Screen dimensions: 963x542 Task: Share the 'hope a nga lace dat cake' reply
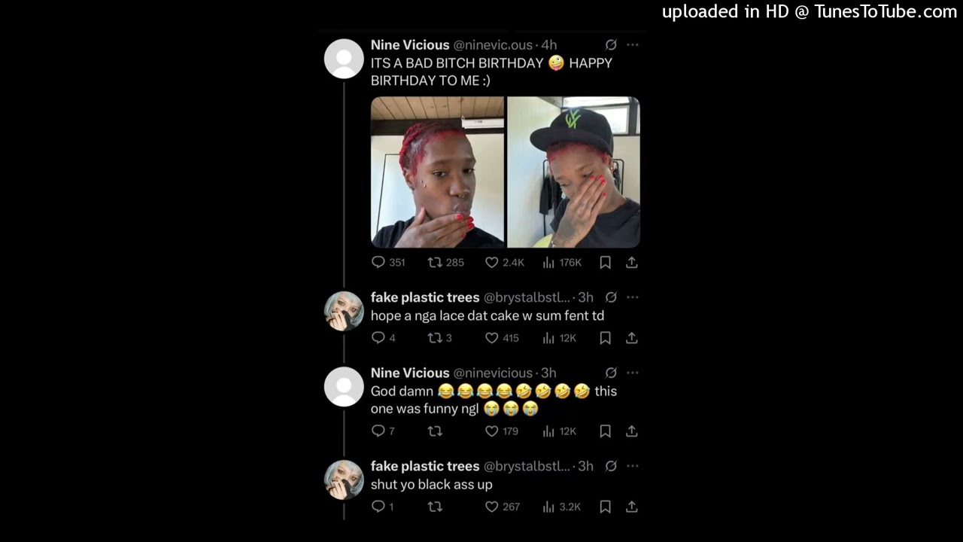632,338
